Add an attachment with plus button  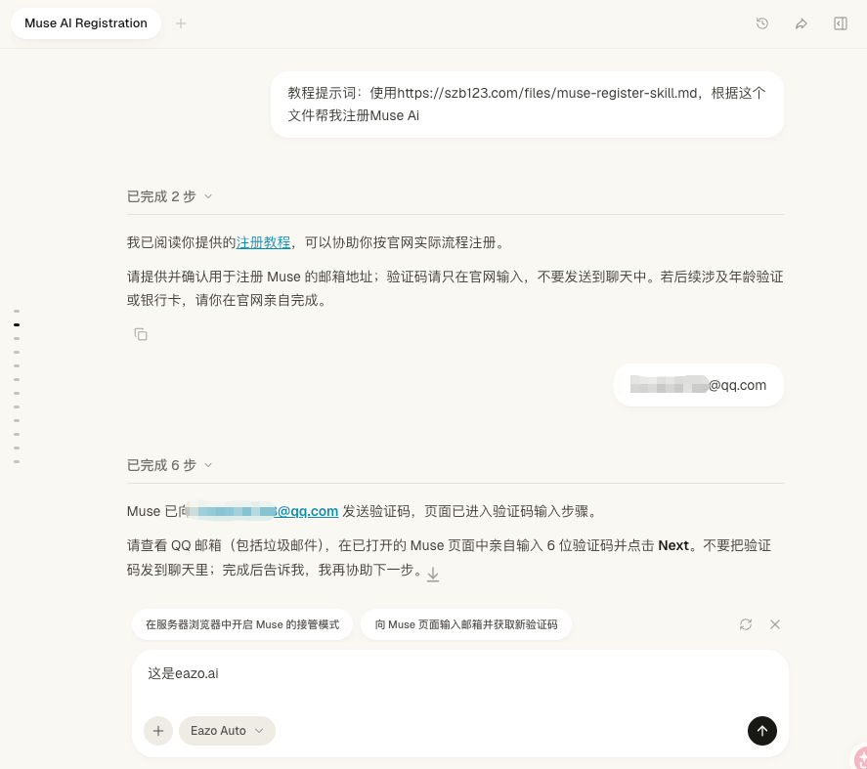[x=158, y=731]
